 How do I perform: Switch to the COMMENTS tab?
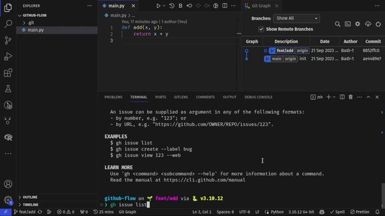205,97
